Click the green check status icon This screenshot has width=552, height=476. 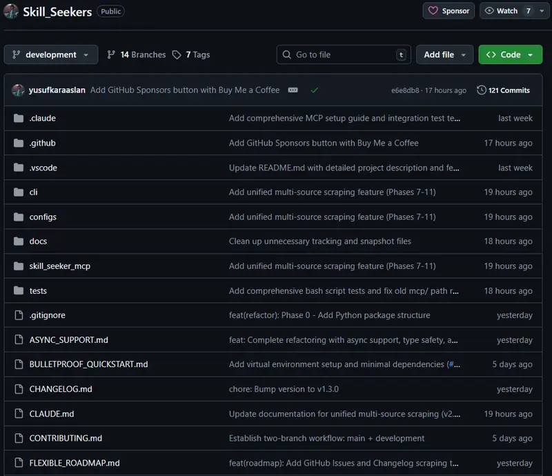click(315, 90)
